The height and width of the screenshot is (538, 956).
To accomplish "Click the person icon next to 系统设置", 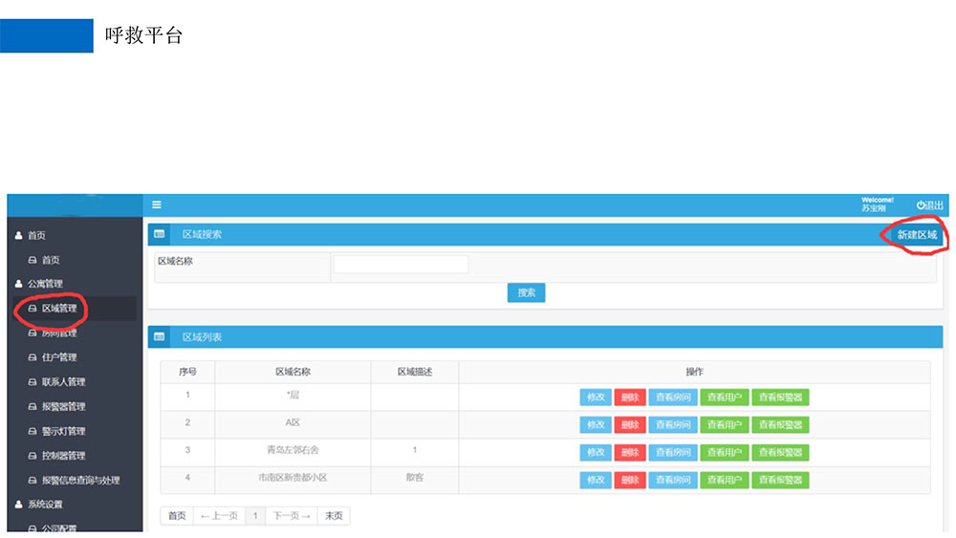I will pos(19,505).
